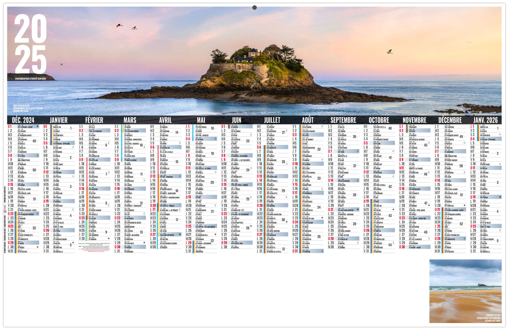This screenshot has height=330, width=510.
Task: Click the 'DÉCEMBRE' month header
Action: click(450, 120)
